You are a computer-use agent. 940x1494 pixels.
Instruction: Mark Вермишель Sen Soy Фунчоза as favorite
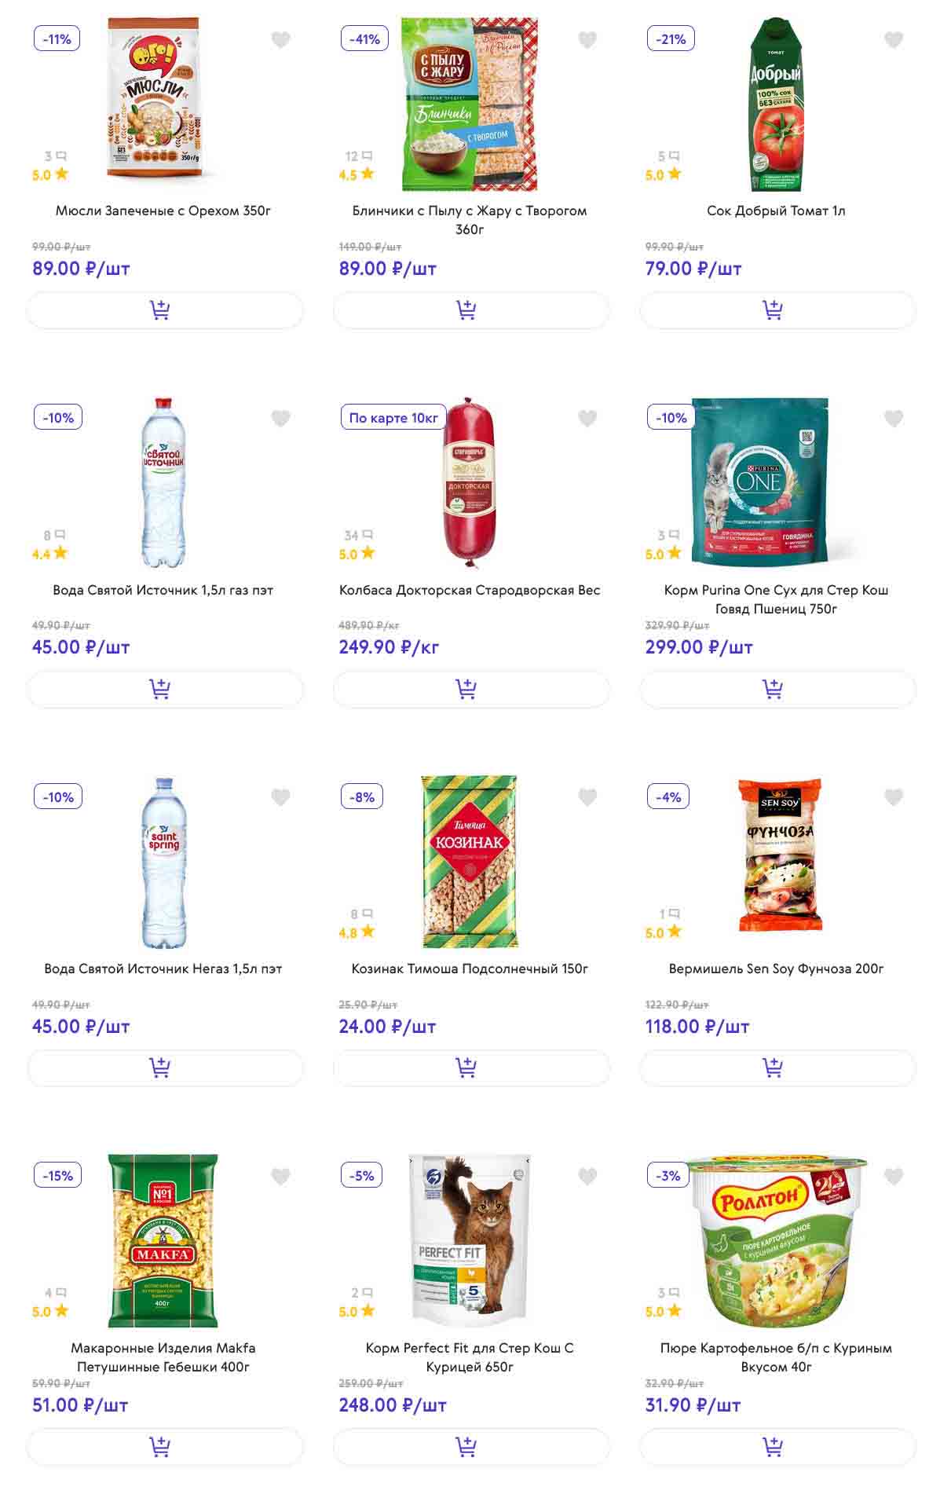pyautogui.click(x=894, y=797)
